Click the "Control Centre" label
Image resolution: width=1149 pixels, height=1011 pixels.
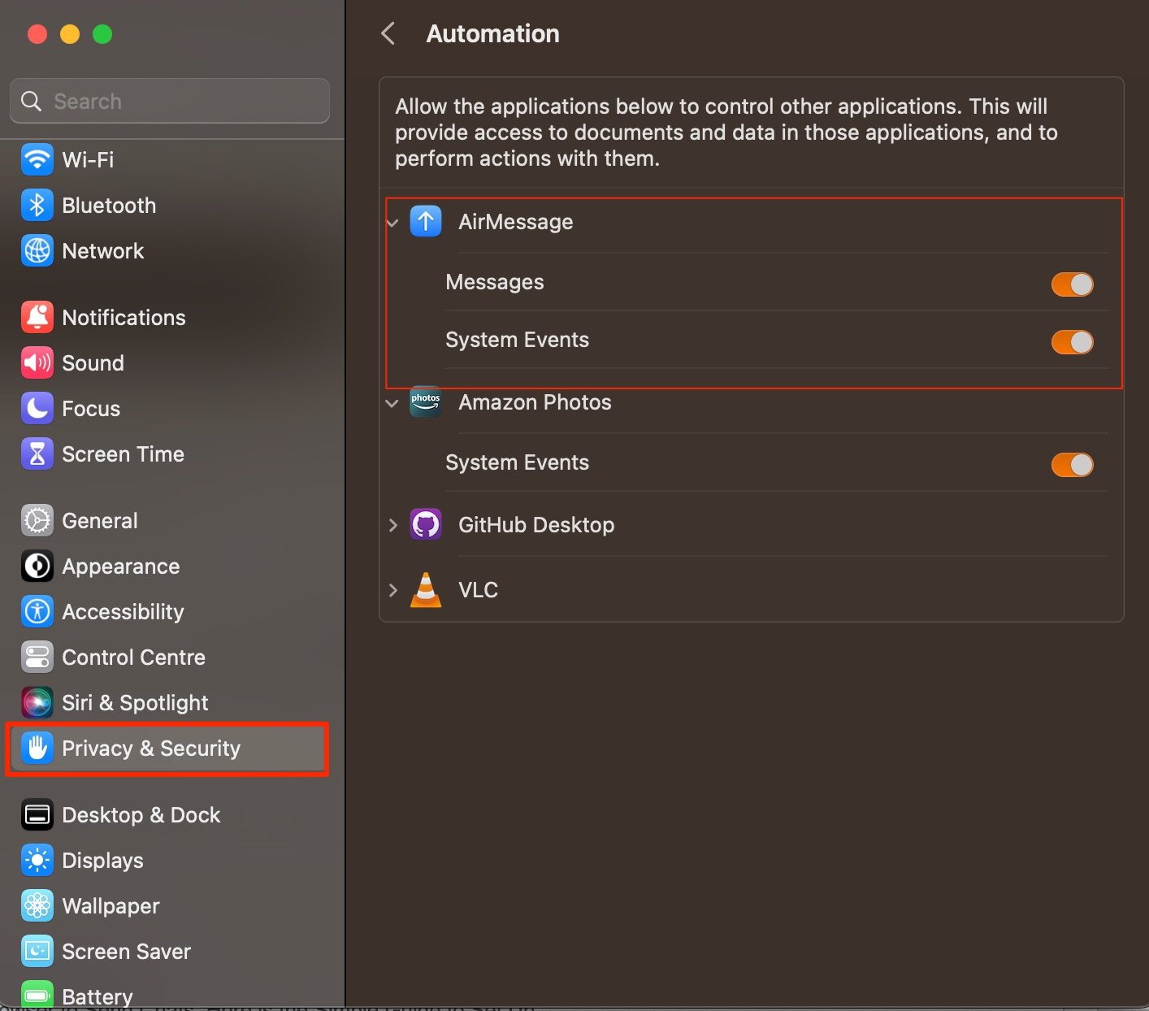(134, 657)
